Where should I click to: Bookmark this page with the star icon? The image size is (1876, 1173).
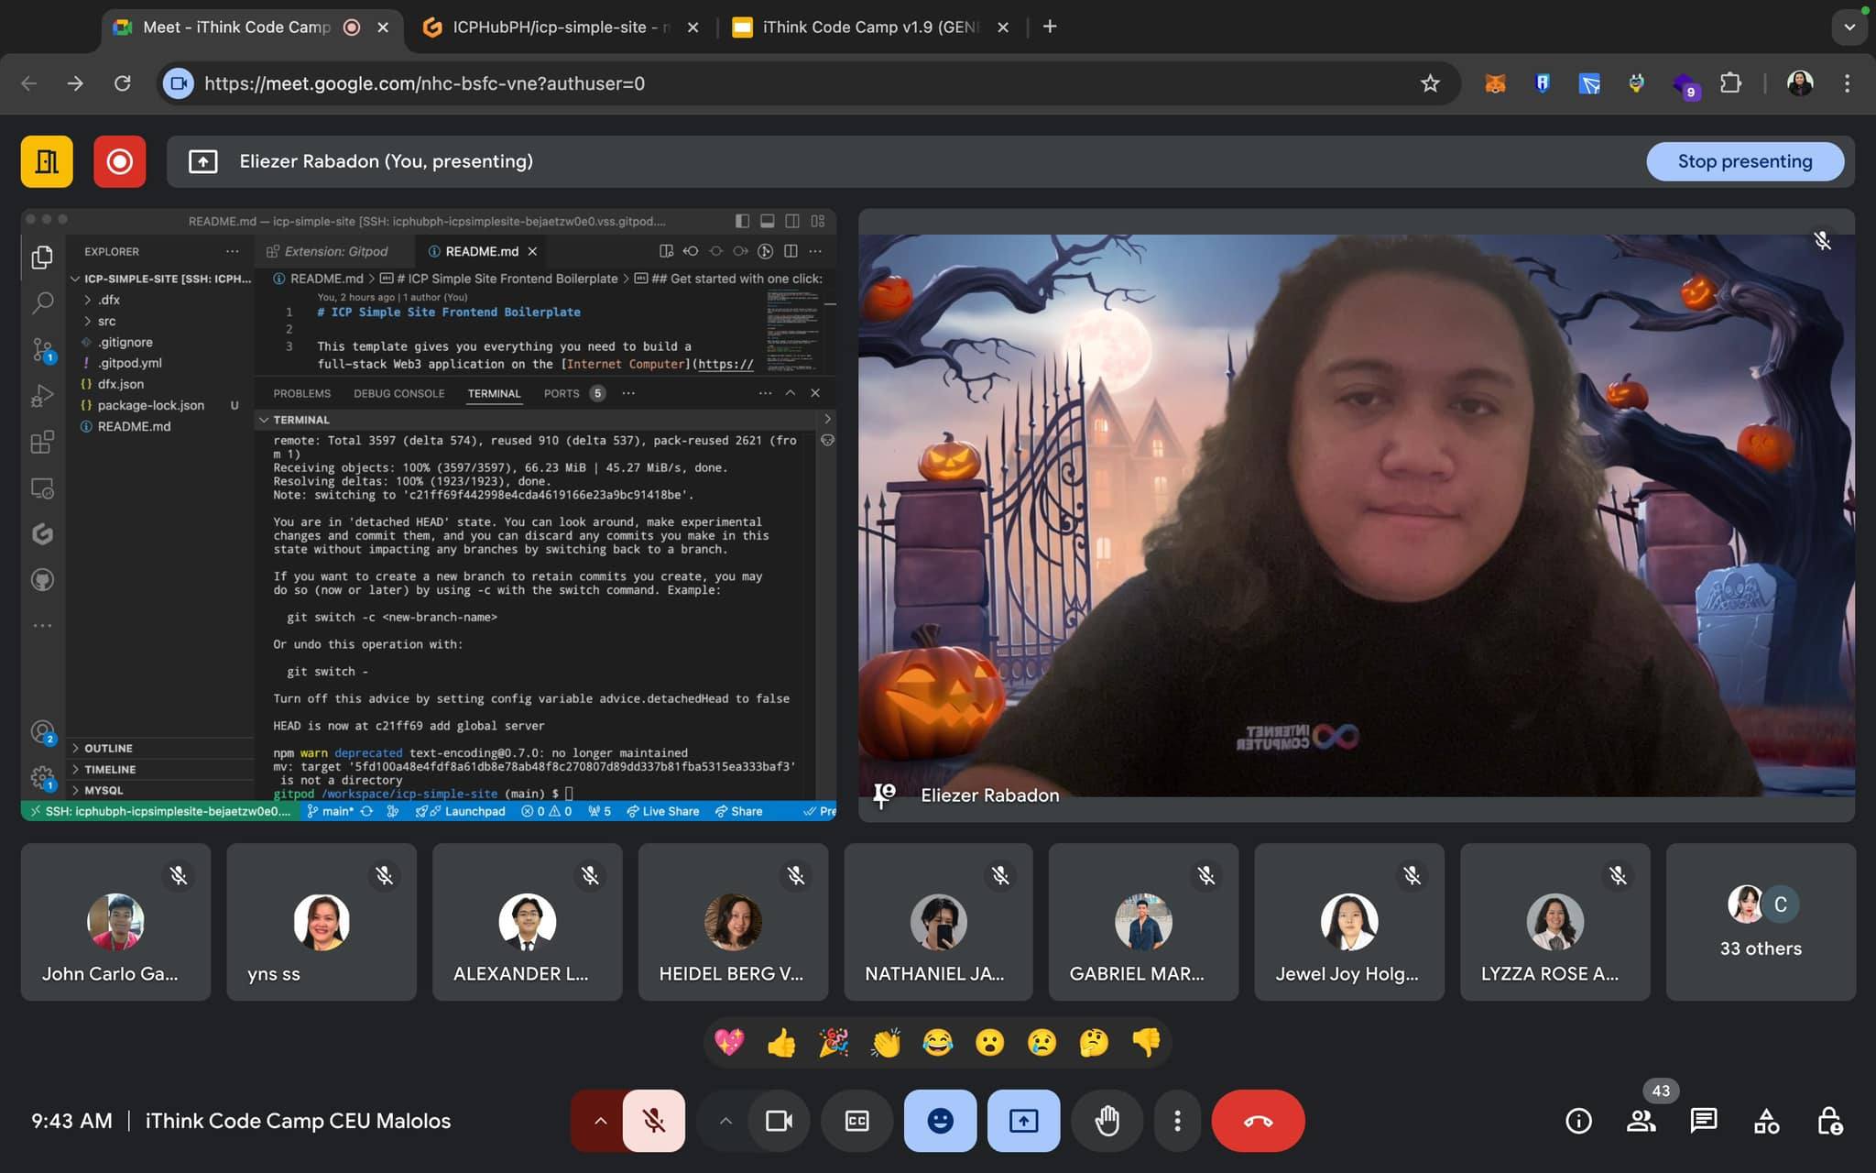point(1430,83)
